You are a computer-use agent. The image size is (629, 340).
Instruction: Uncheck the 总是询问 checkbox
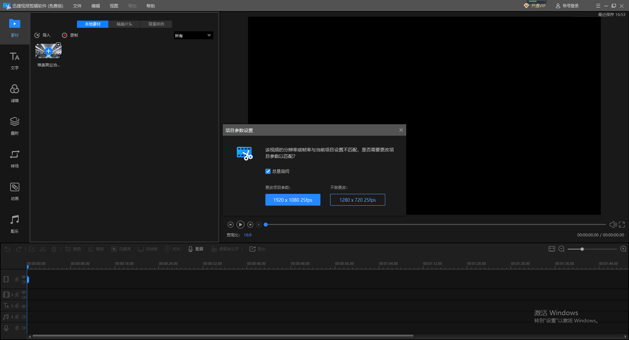click(268, 171)
